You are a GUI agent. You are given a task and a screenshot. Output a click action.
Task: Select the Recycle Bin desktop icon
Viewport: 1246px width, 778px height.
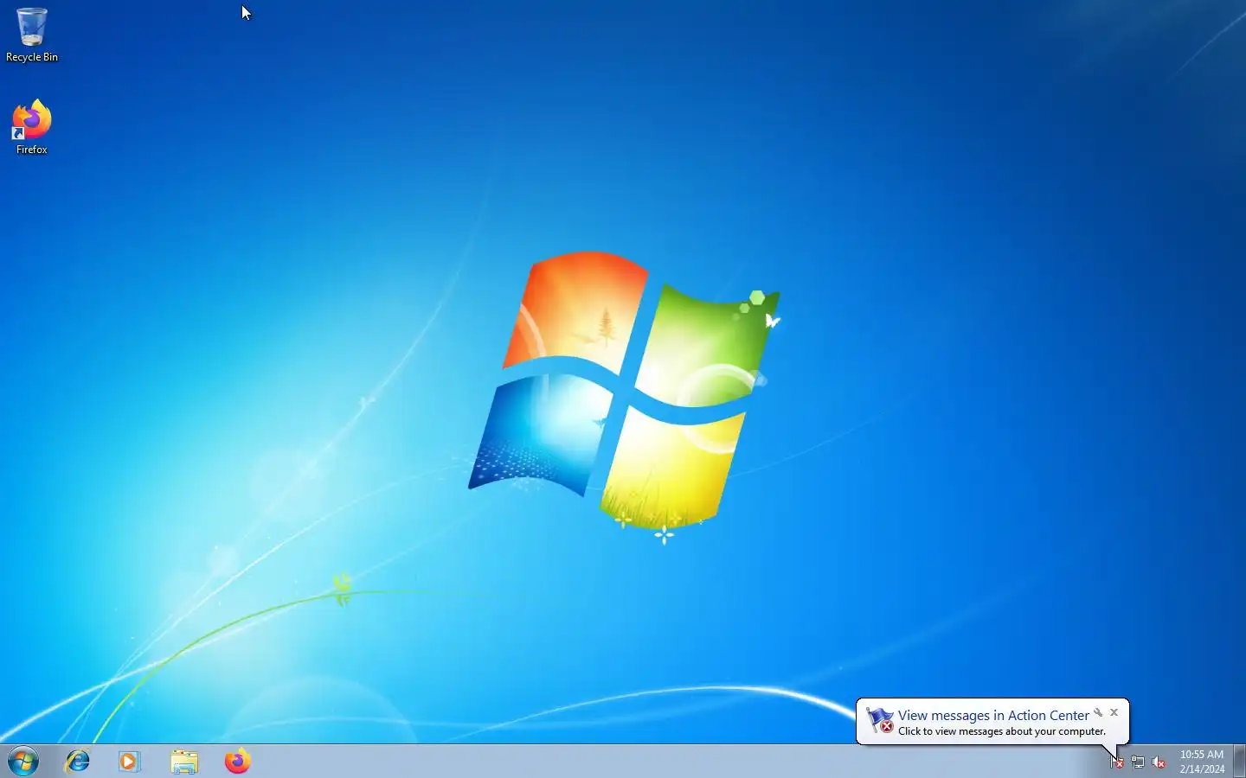point(32,35)
